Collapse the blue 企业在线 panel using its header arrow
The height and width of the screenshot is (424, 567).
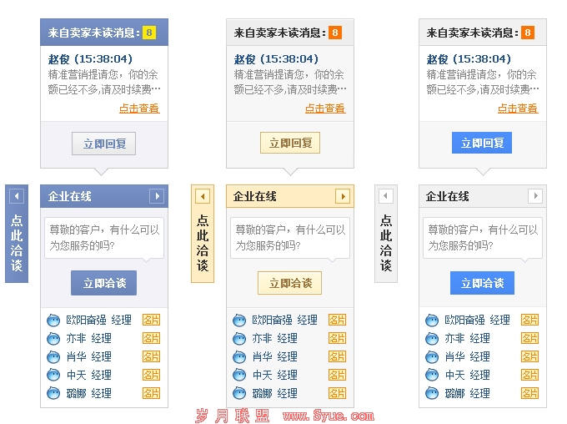click(157, 196)
